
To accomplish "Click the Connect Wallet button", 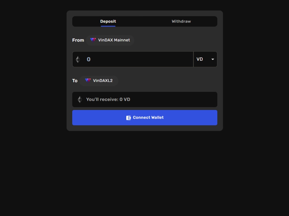I will pyautogui.click(x=145, y=118).
